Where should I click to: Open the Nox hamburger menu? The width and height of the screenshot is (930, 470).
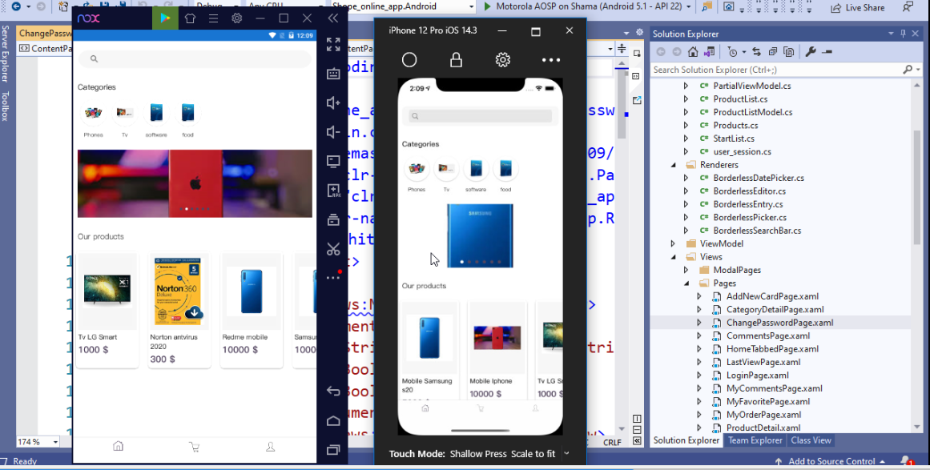pyautogui.click(x=214, y=18)
